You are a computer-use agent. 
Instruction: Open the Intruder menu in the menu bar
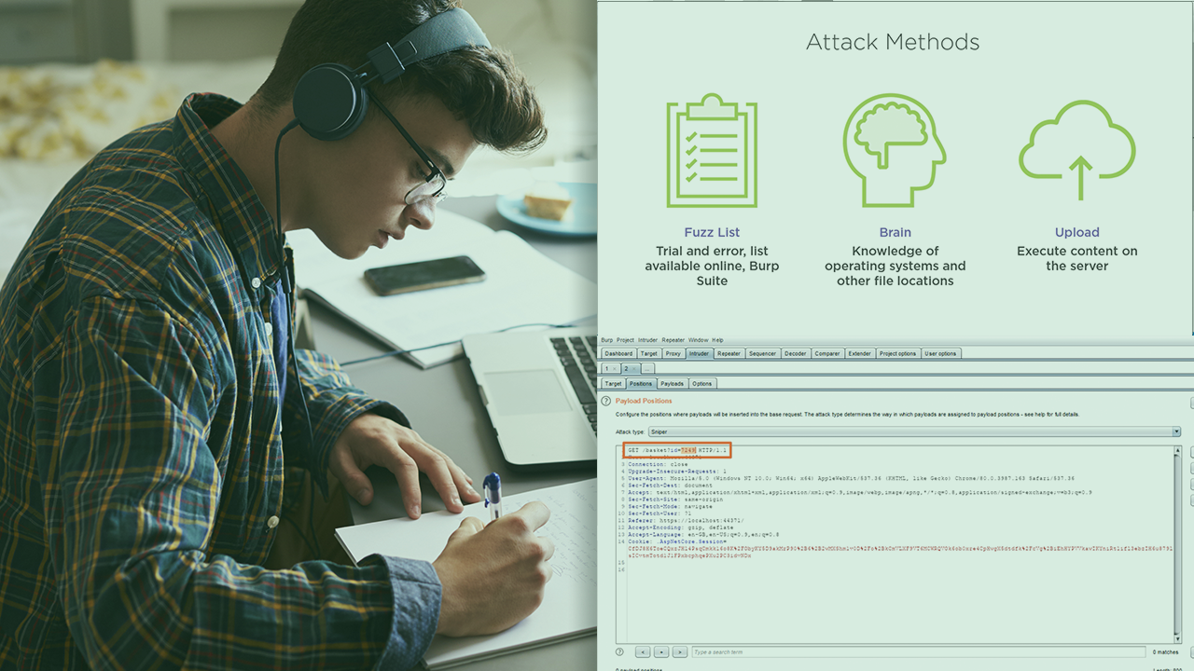(x=647, y=340)
